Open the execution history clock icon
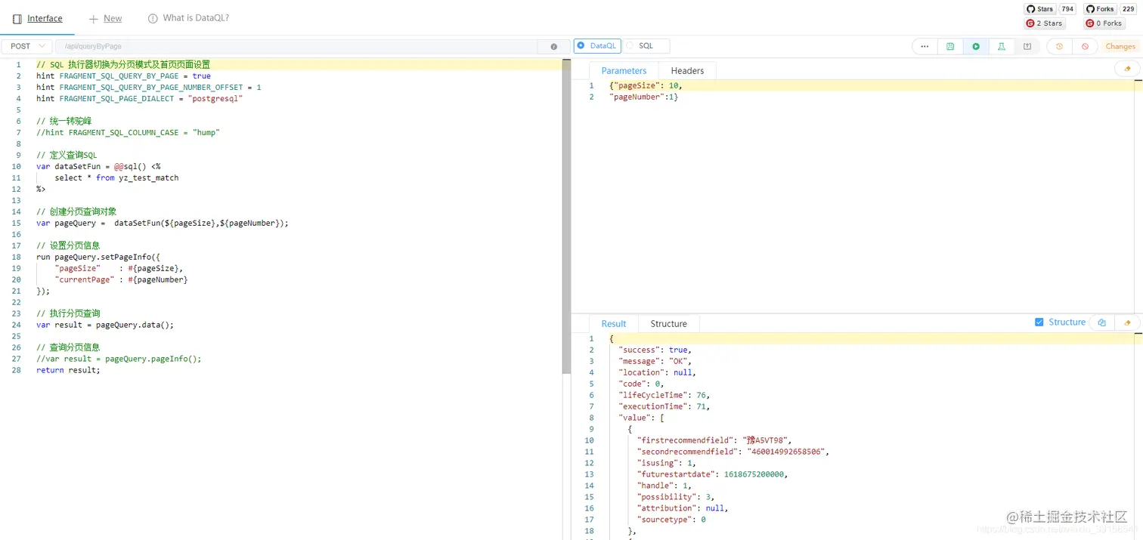The width and height of the screenshot is (1143, 540). point(1058,46)
